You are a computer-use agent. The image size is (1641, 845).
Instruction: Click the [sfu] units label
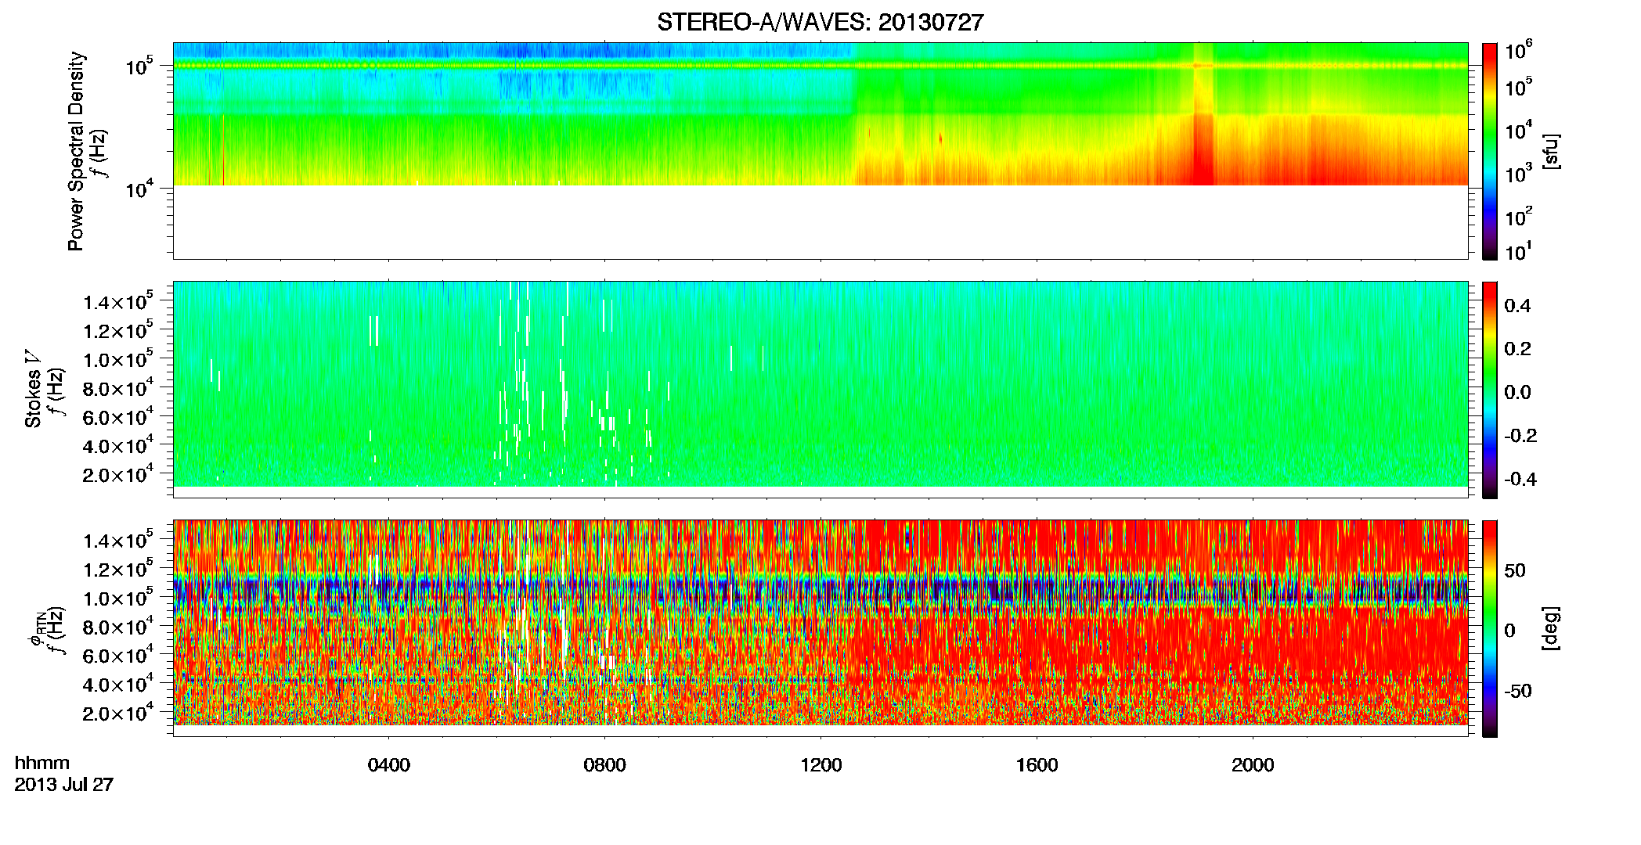click(1551, 152)
